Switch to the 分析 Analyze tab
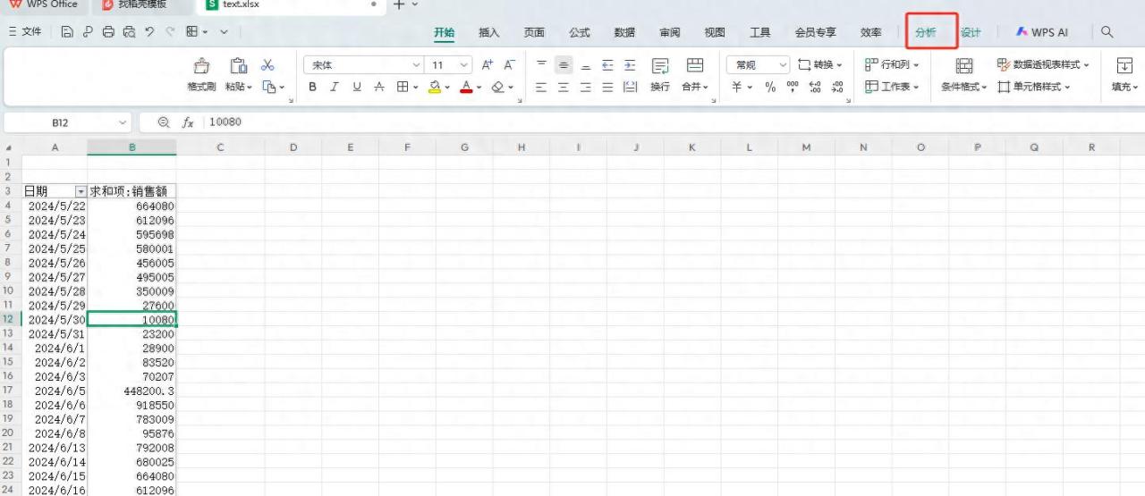1145x496 pixels. point(926,32)
